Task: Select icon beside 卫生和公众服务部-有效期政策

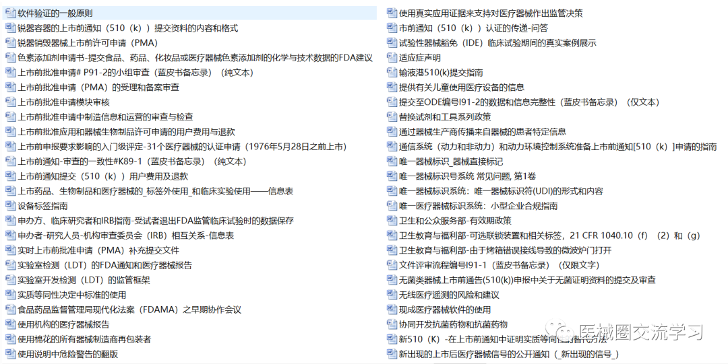Action: (392, 221)
